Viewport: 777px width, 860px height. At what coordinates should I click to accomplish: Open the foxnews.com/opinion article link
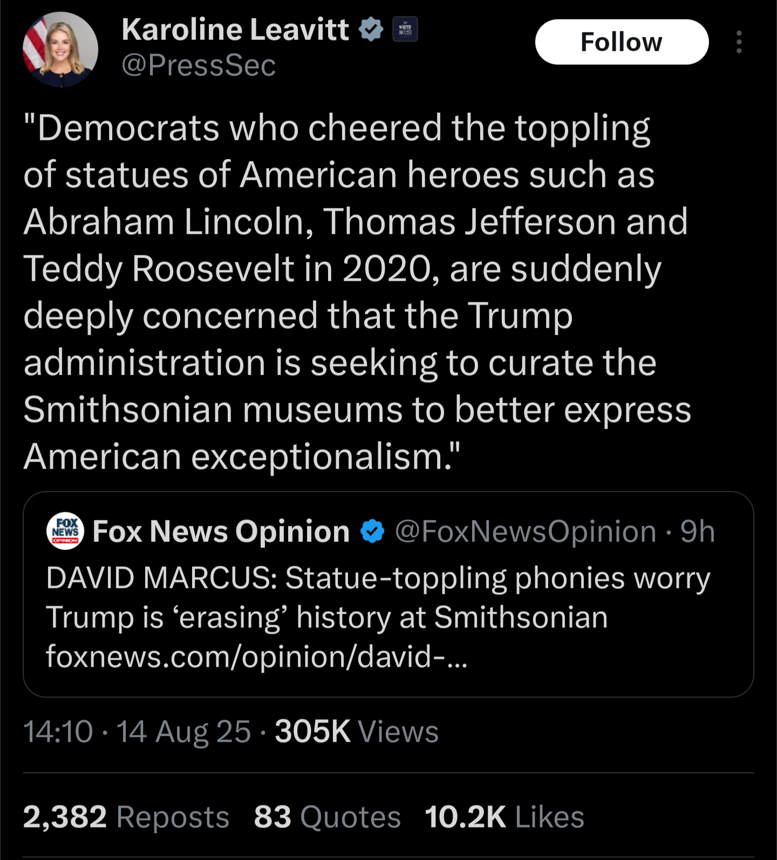(256, 657)
